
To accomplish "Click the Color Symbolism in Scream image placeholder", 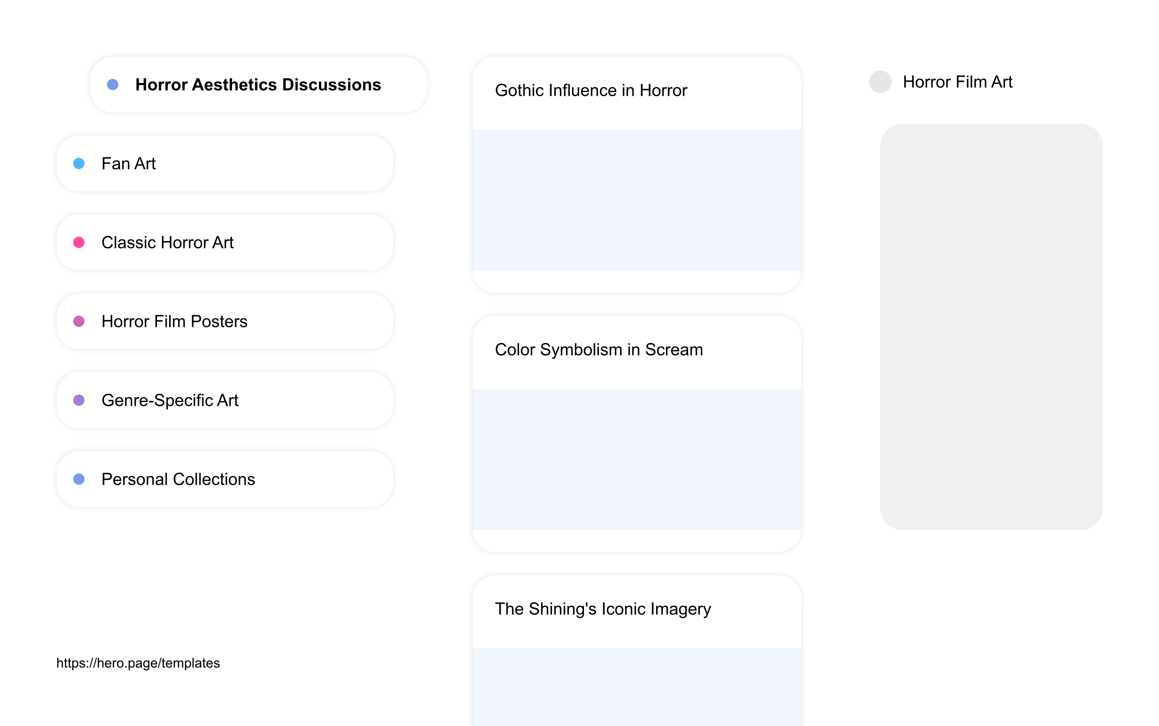I will pyautogui.click(x=636, y=460).
